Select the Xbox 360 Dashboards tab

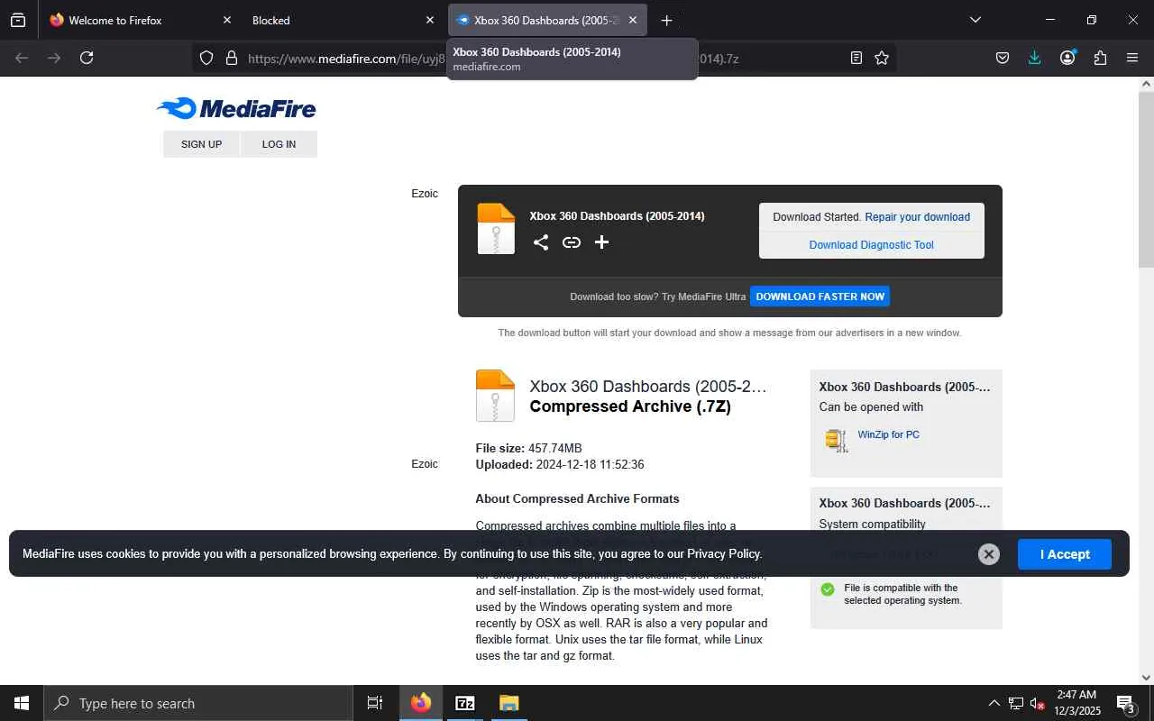pos(545,20)
